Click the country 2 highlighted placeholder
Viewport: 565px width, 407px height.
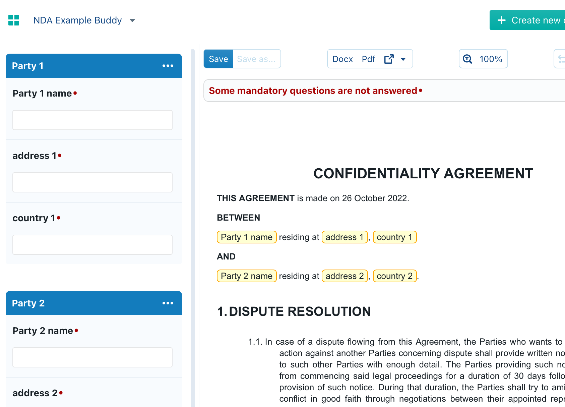394,276
